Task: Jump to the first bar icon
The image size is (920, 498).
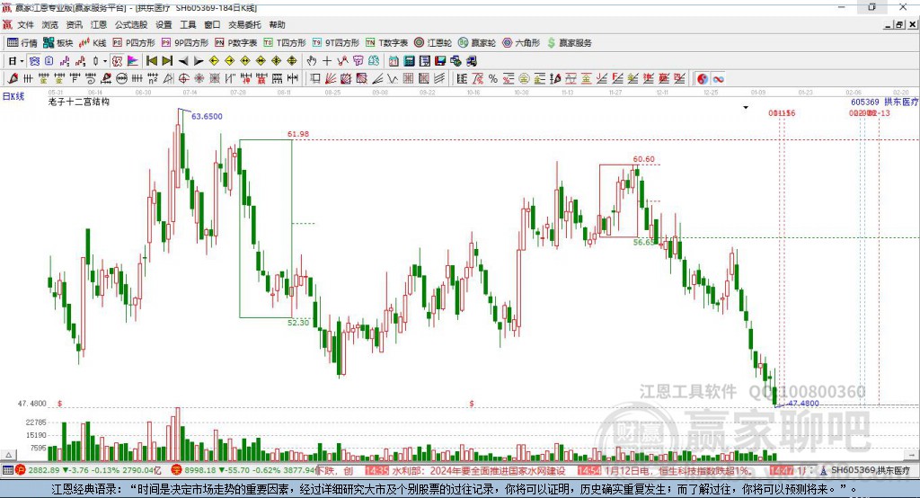Action: coord(152,61)
